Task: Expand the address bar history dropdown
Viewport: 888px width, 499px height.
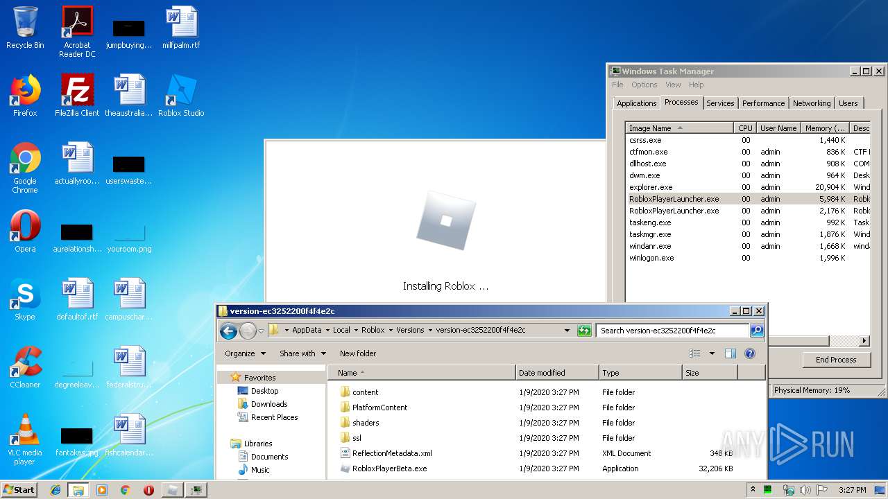Action: [x=567, y=331]
